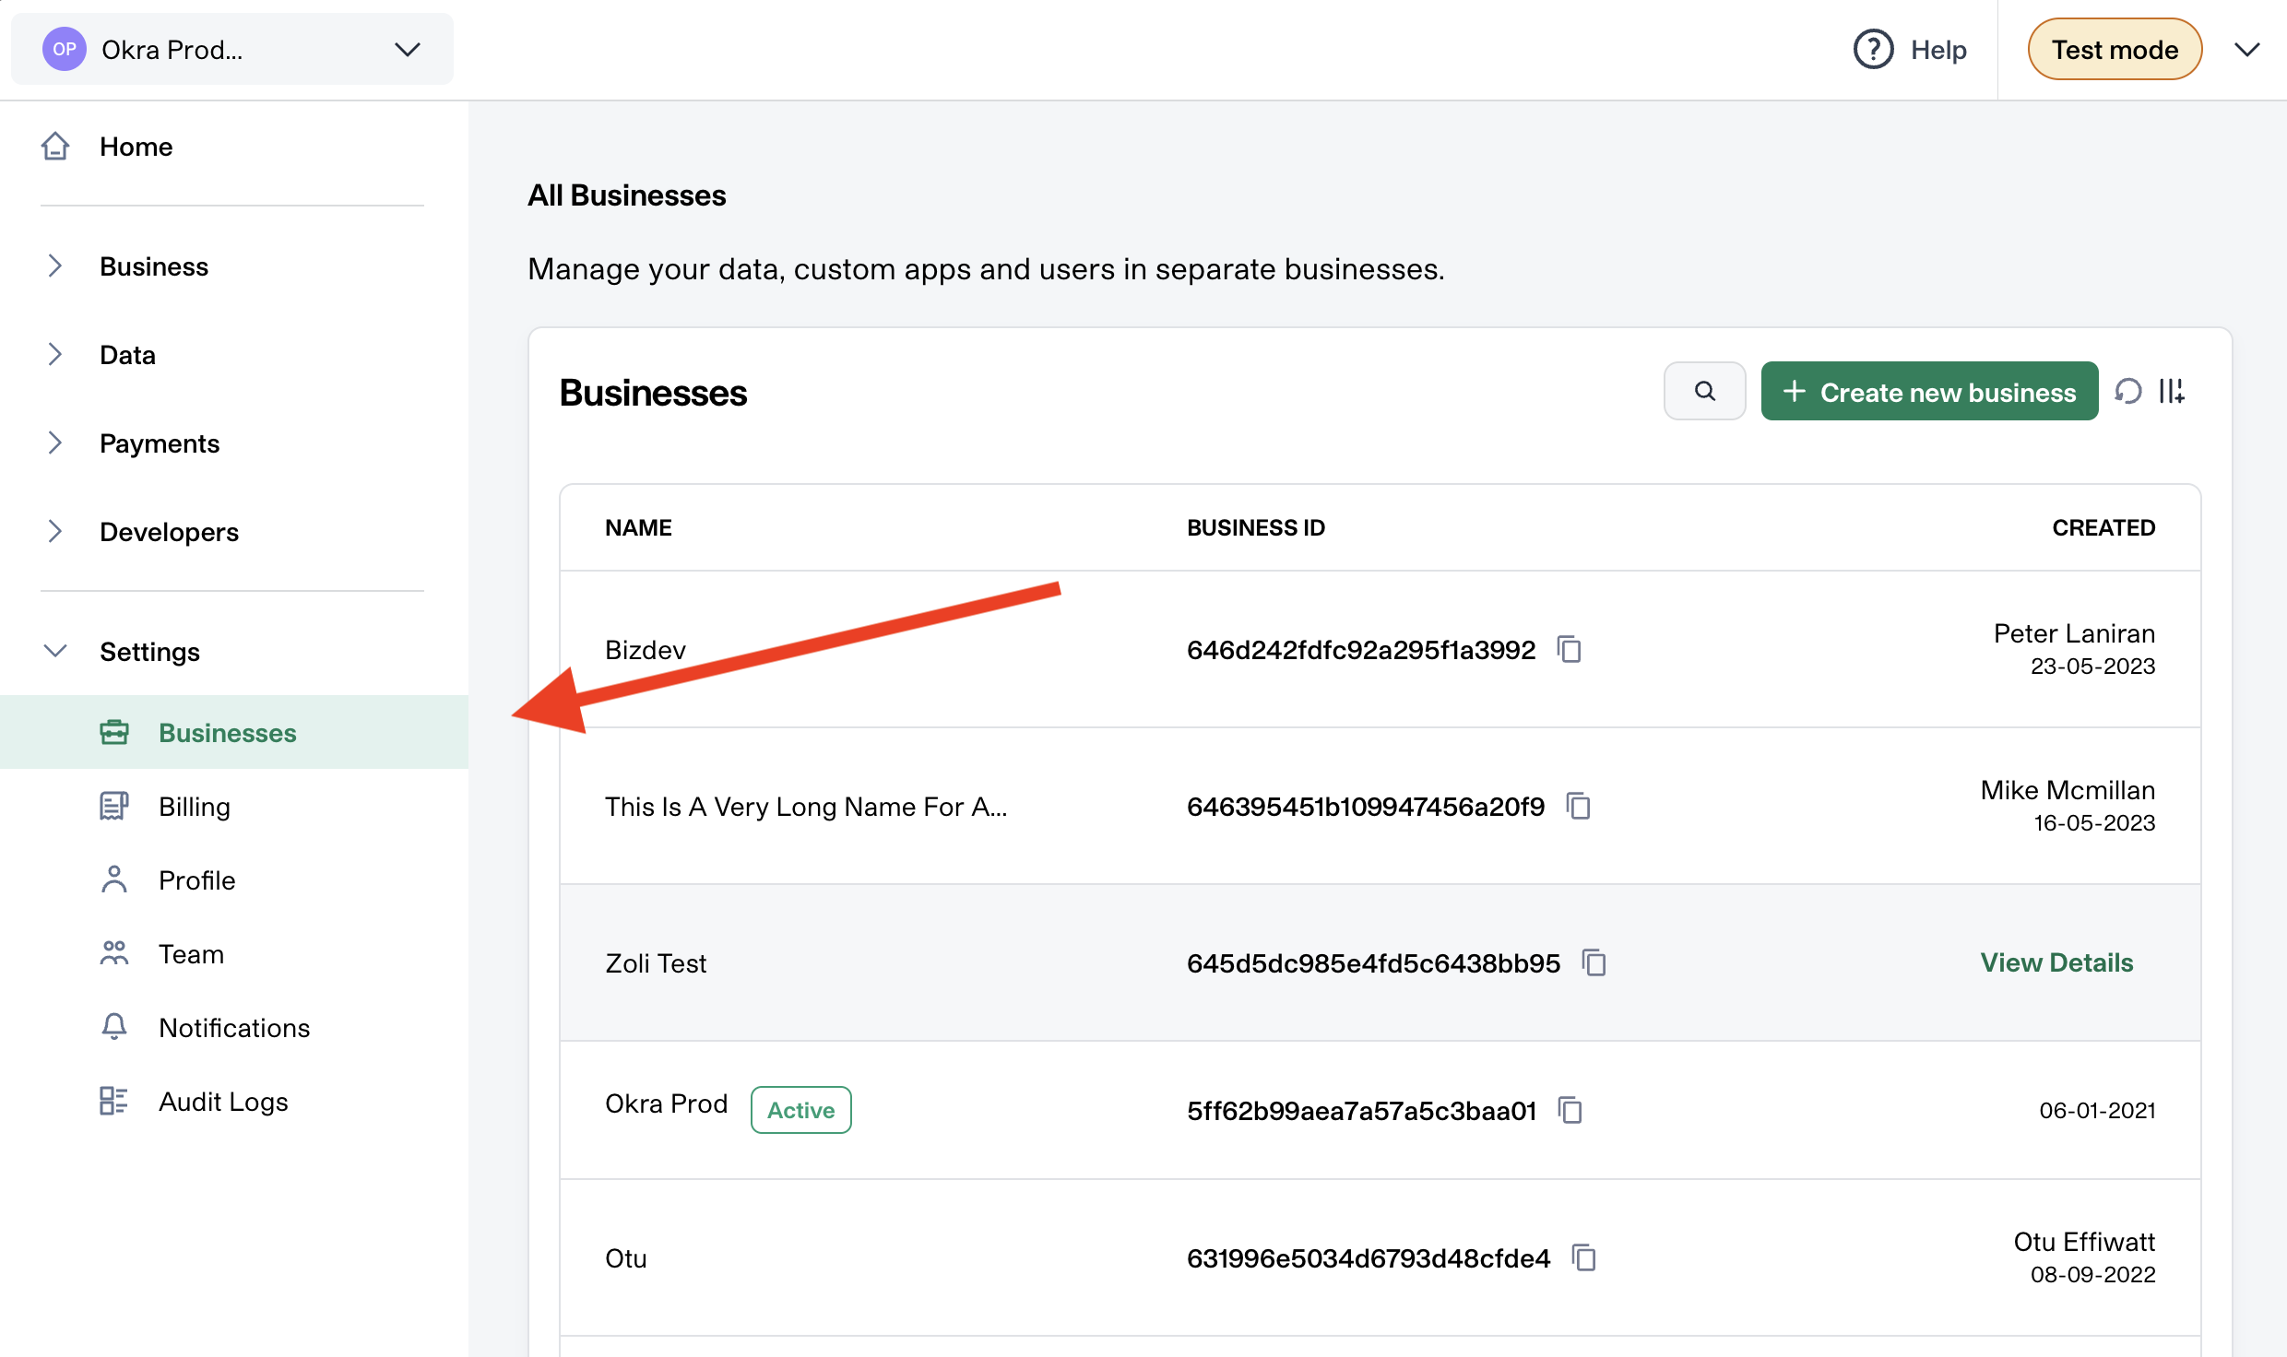Open the search businesses button

[x=1704, y=391]
